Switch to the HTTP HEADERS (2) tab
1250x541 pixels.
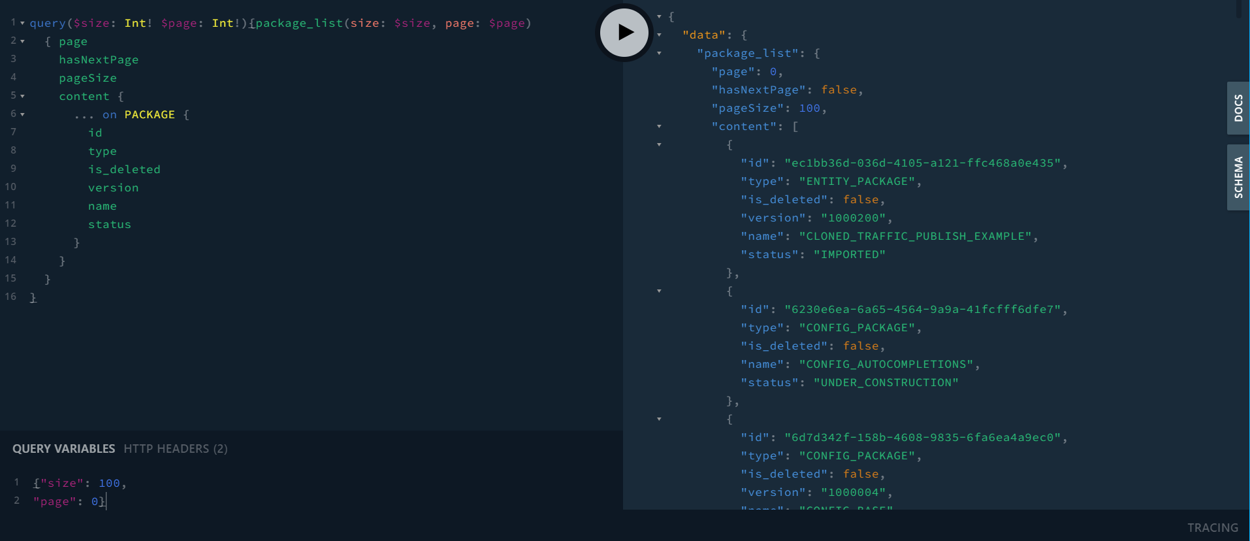click(175, 449)
